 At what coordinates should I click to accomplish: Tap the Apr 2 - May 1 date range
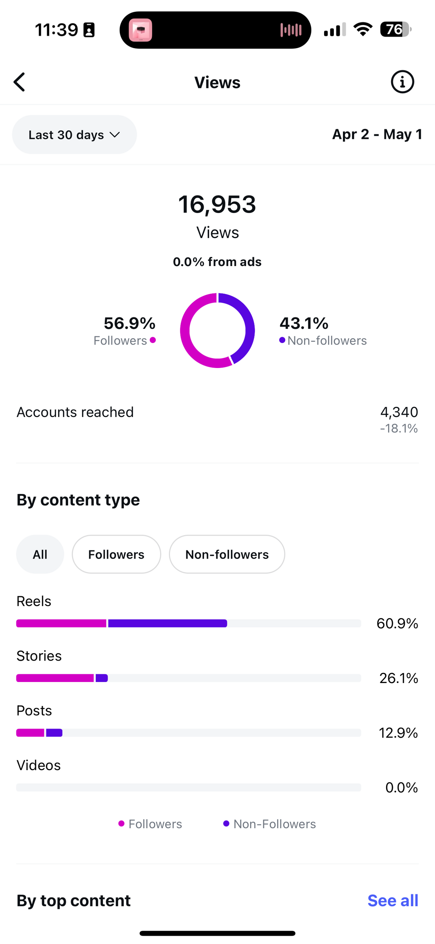coord(377,134)
